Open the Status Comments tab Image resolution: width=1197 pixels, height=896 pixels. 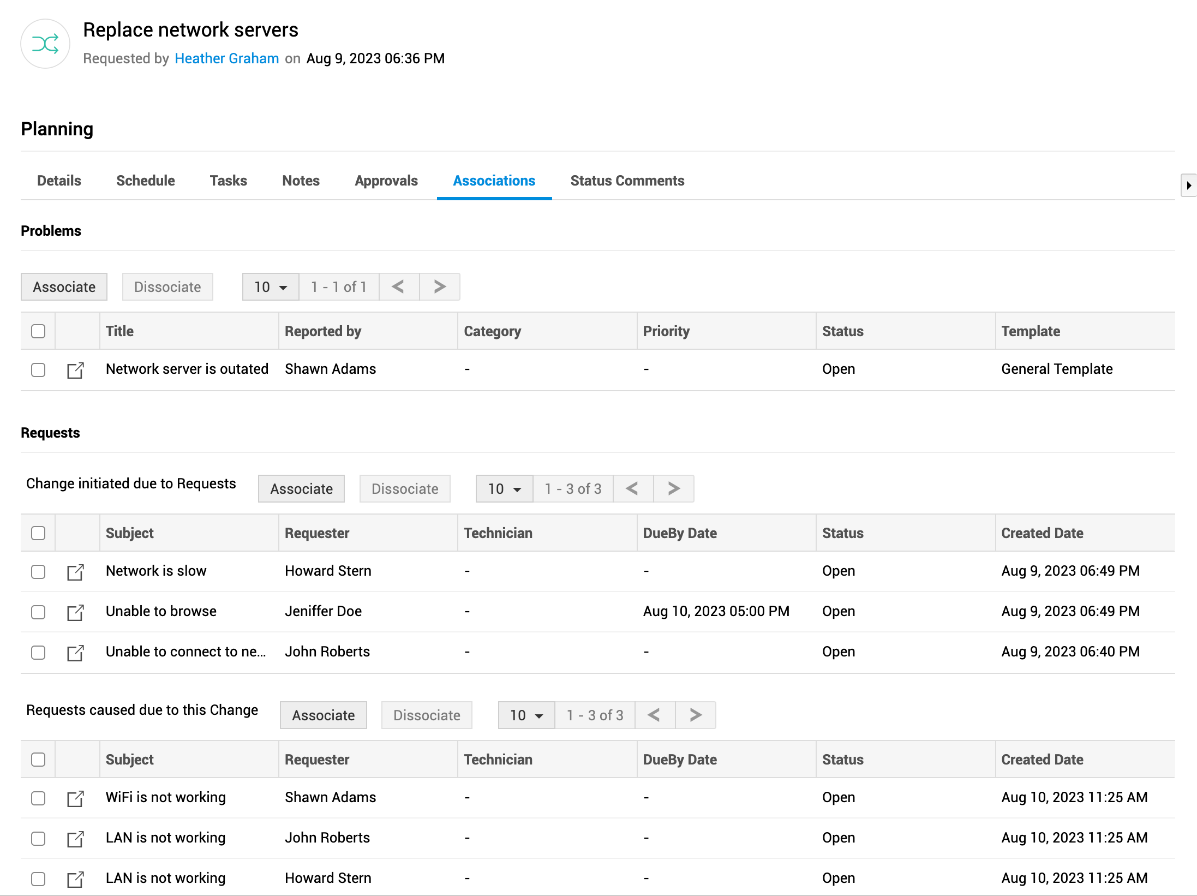627,181
